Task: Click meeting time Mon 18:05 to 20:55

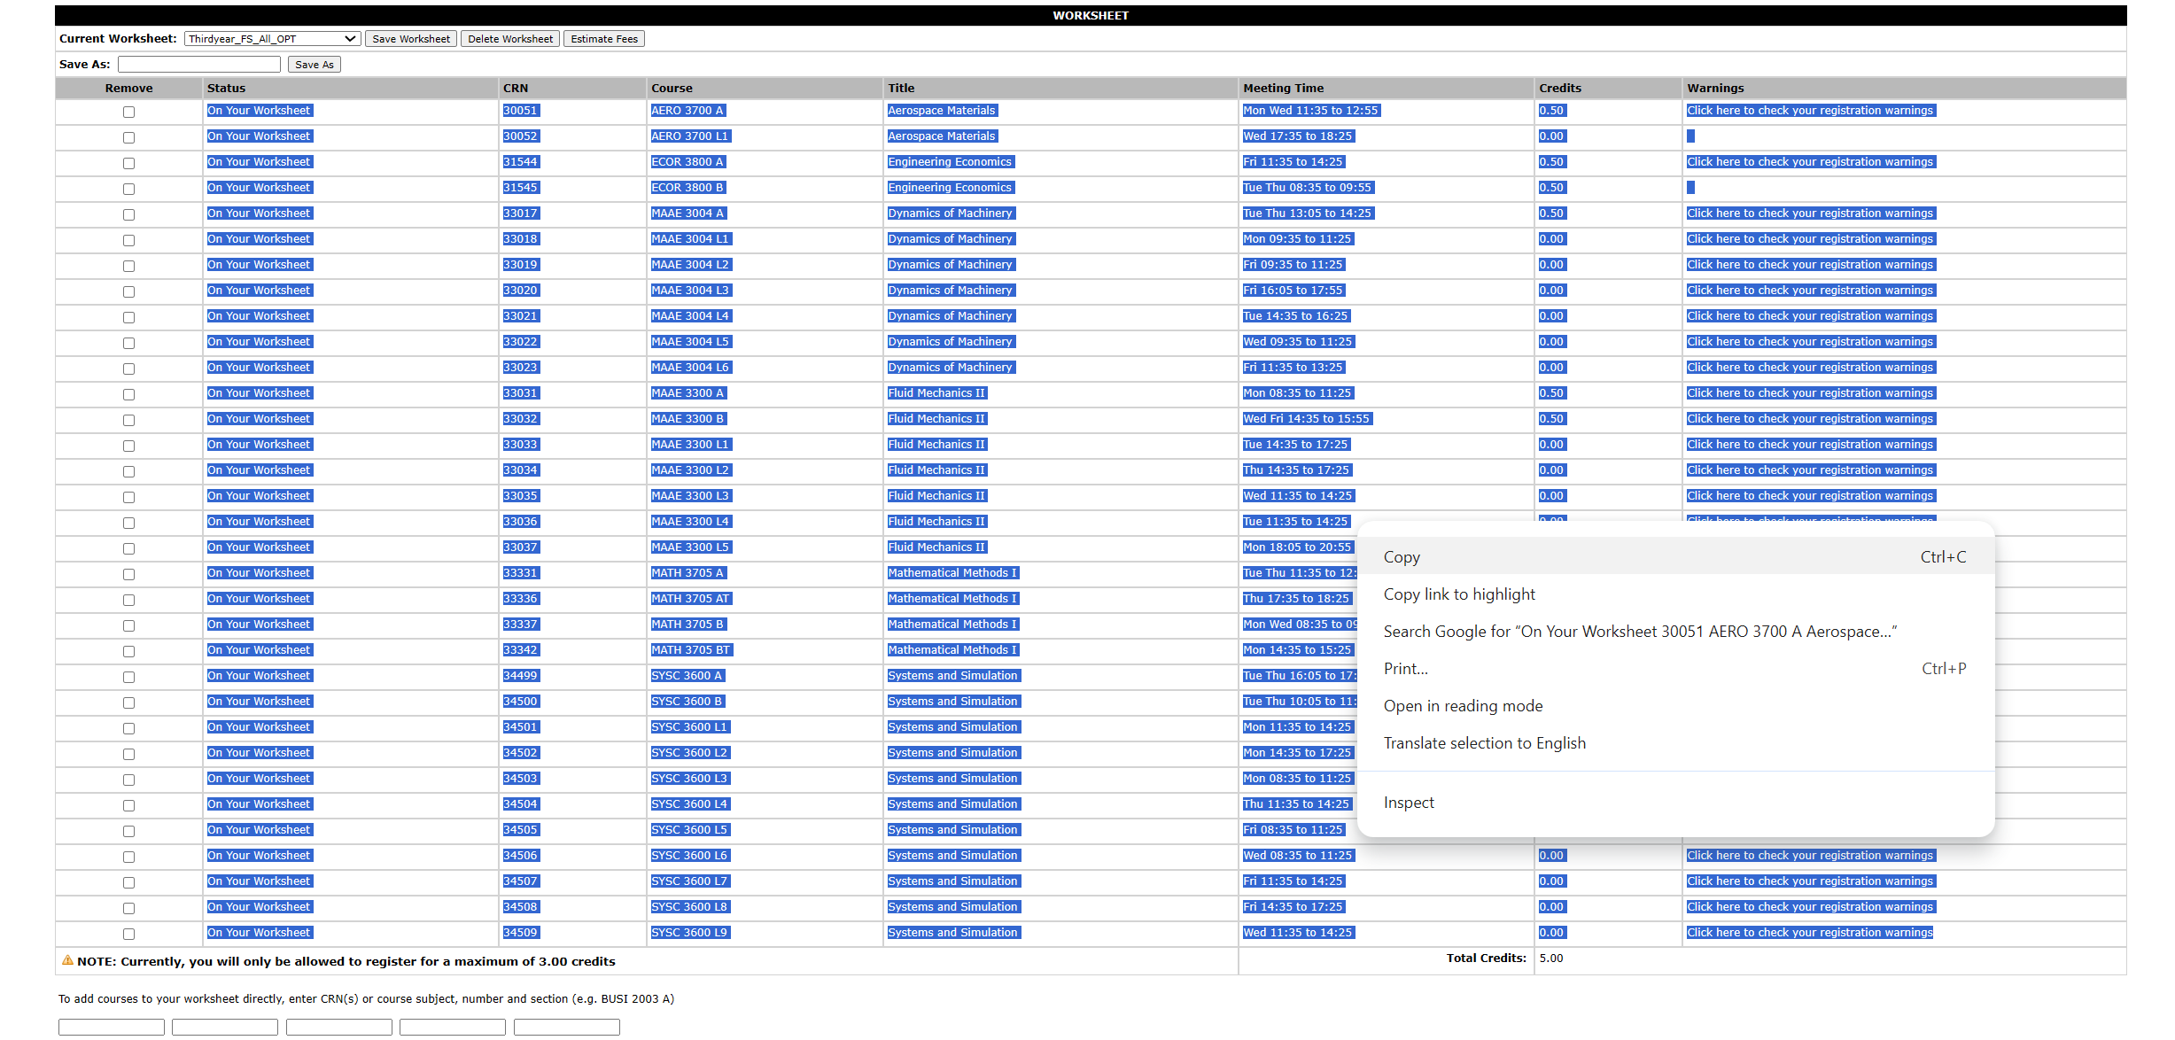Action: pos(1298,547)
